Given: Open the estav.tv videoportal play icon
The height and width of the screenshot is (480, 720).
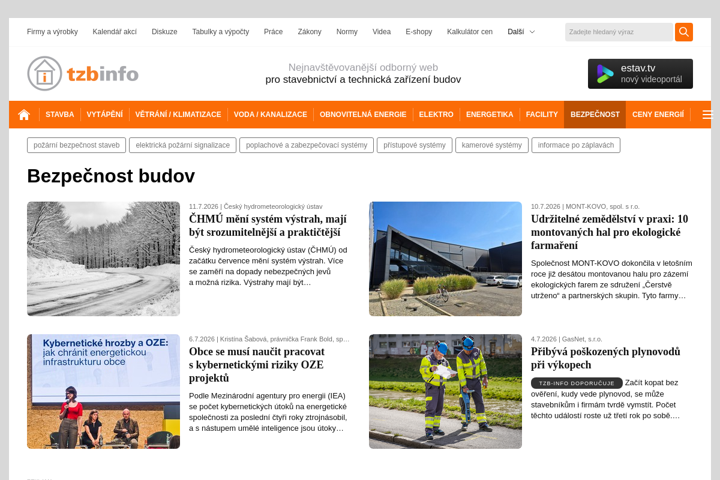Looking at the screenshot, I should [605, 74].
